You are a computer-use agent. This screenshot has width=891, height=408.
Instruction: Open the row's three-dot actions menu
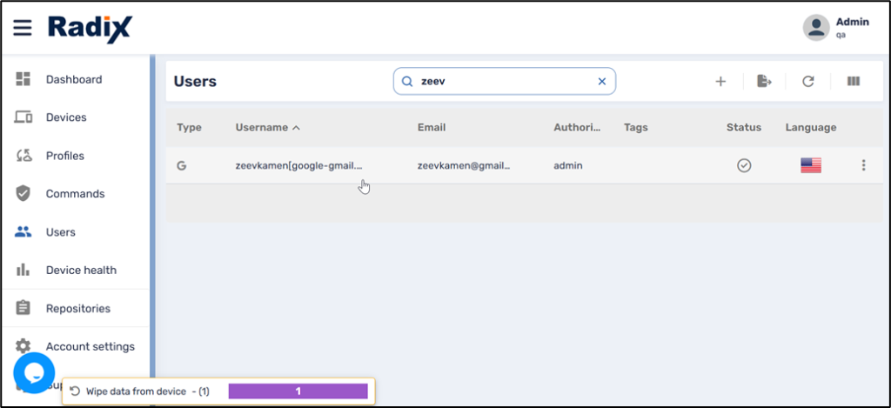pyautogui.click(x=863, y=165)
